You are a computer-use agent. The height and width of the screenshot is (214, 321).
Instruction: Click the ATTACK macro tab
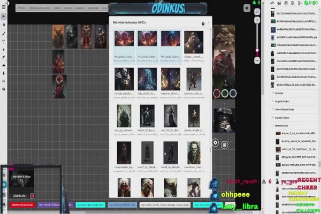[21, 8]
